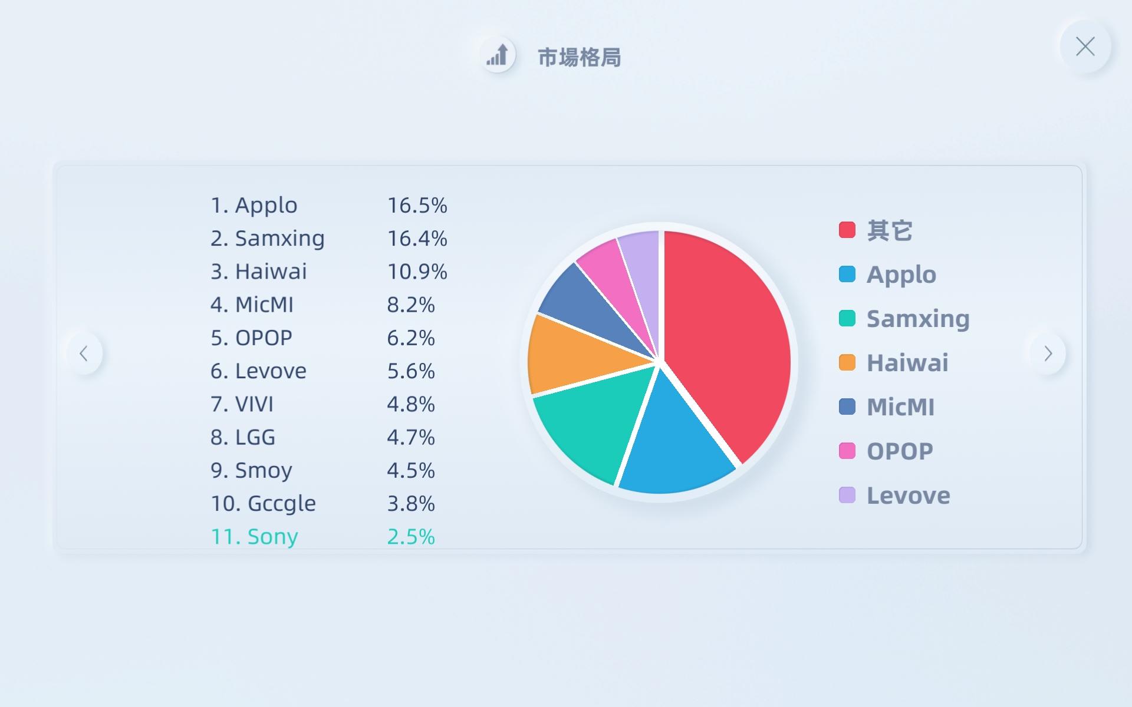The width and height of the screenshot is (1132, 707).
Task: Click the bar chart icon beside the title
Action: click(x=498, y=55)
